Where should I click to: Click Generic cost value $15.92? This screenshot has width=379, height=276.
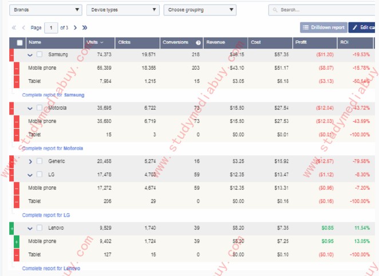[x=281, y=161]
